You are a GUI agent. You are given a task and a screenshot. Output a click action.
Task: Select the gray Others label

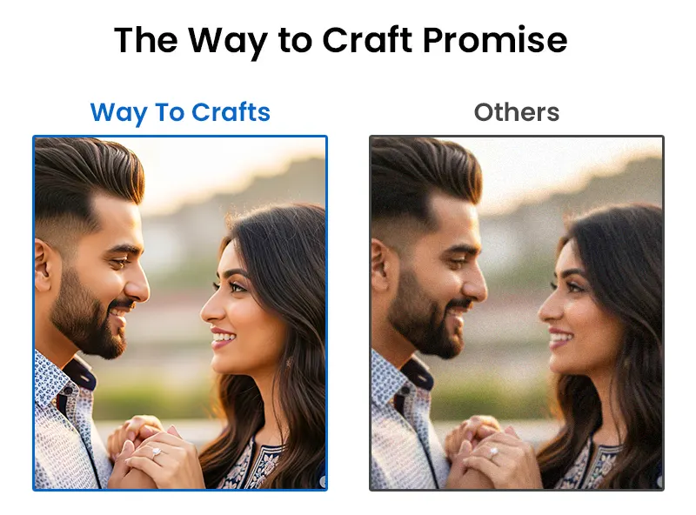pyautogui.click(x=517, y=112)
